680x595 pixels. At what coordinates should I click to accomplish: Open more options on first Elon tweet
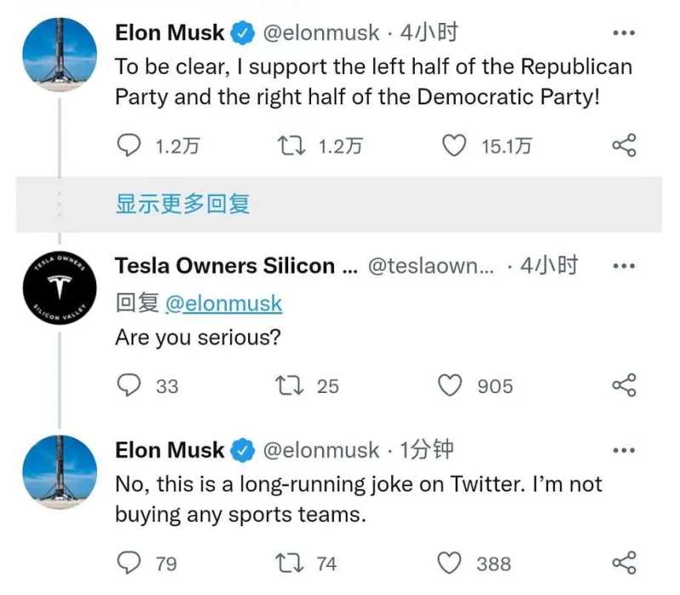tap(624, 33)
